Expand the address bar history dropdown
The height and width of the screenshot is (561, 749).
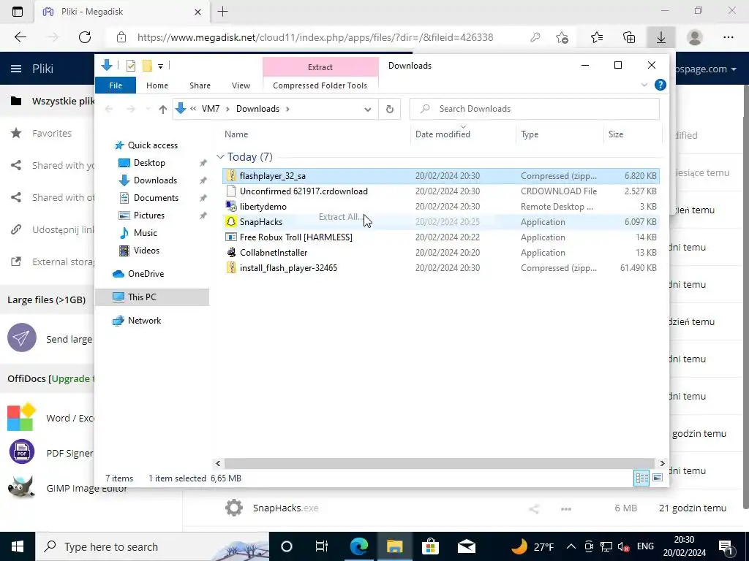[367, 110]
